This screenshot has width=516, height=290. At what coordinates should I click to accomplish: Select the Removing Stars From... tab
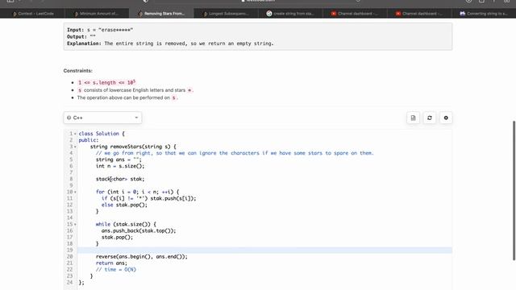tap(161, 14)
